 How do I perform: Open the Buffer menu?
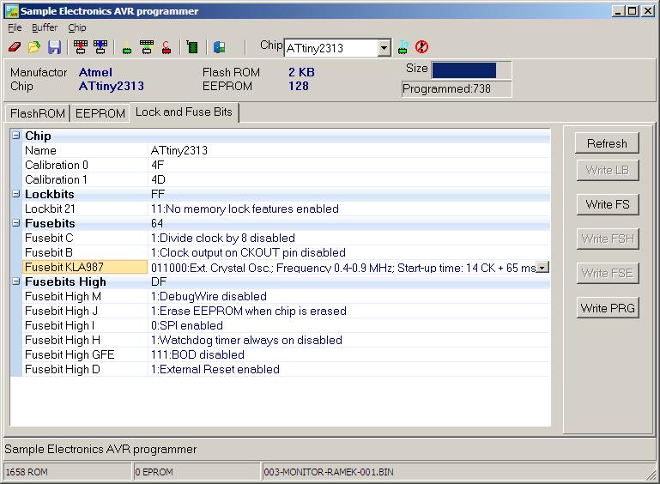[x=45, y=27]
